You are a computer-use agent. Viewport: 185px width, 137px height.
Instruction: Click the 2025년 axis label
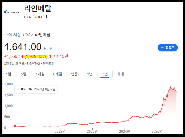click(157, 131)
